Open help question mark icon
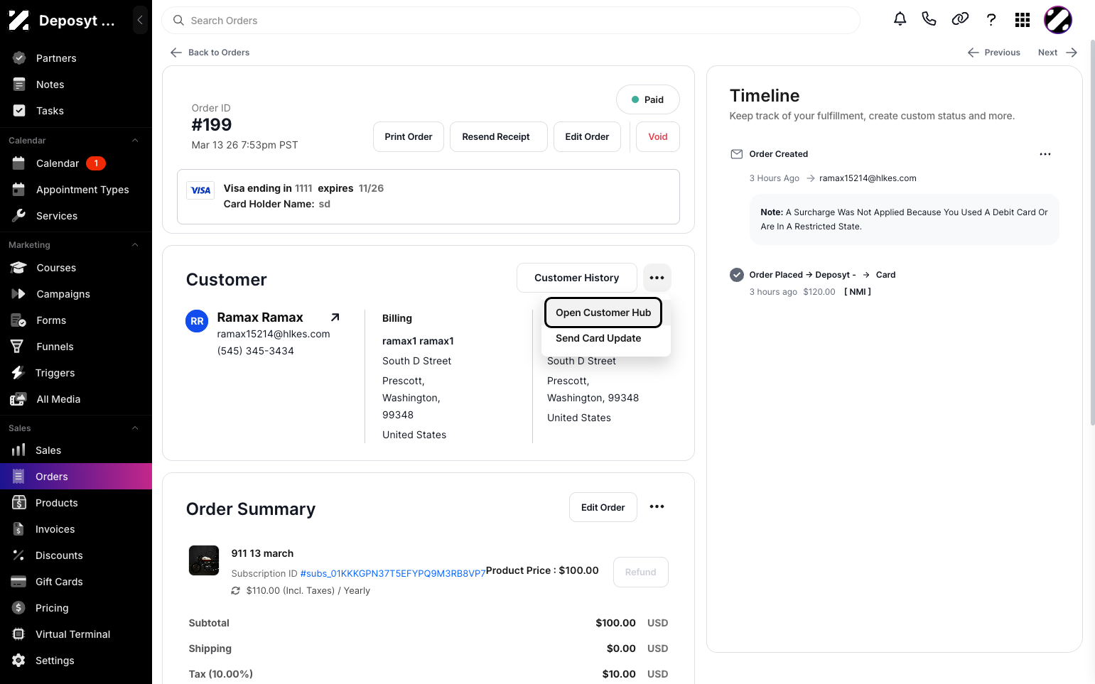This screenshot has width=1095, height=684. [991, 20]
